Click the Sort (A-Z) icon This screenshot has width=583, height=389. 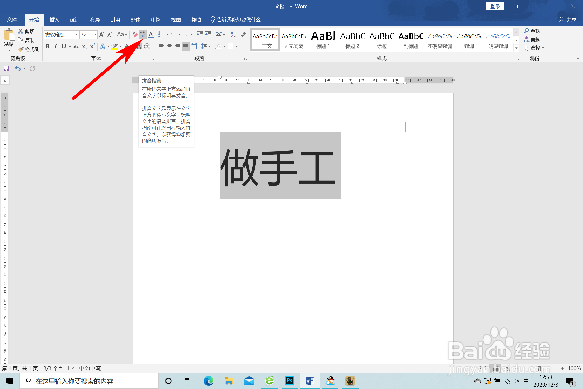point(233,34)
